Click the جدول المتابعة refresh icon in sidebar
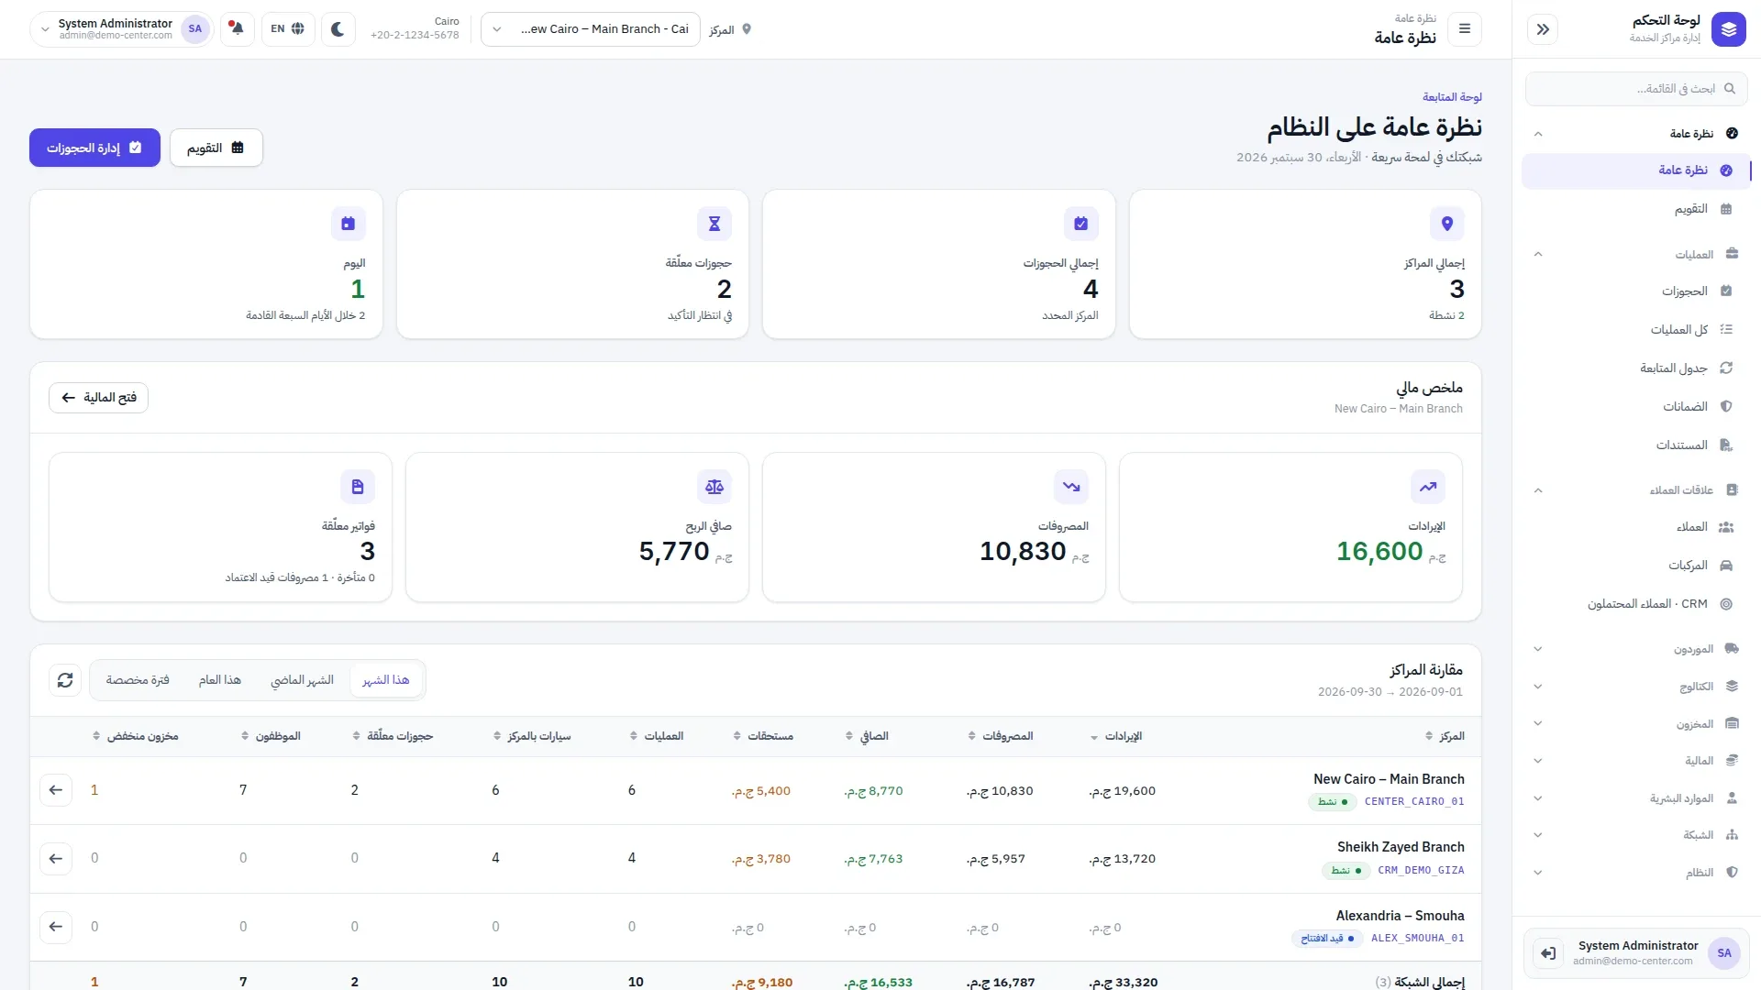The width and height of the screenshot is (1761, 990). click(1726, 368)
